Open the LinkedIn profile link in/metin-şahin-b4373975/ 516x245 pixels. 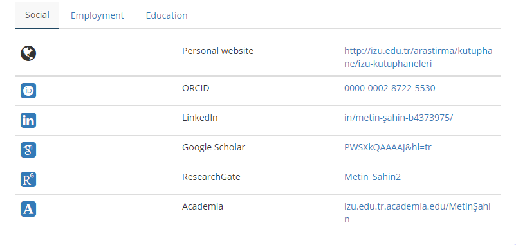(398, 118)
